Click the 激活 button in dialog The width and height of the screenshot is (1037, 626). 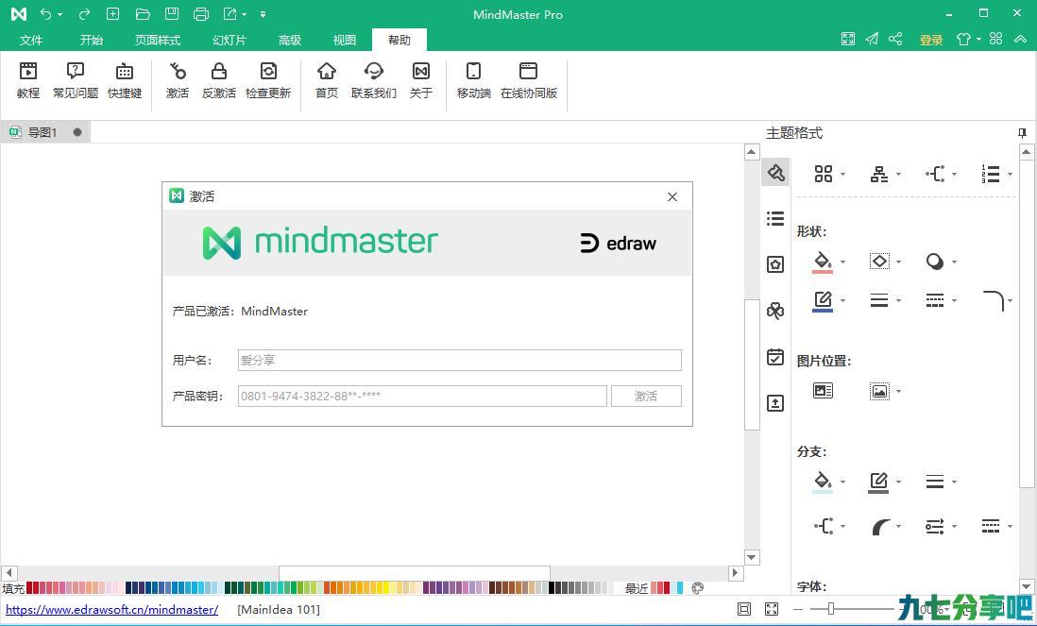pyautogui.click(x=646, y=396)
